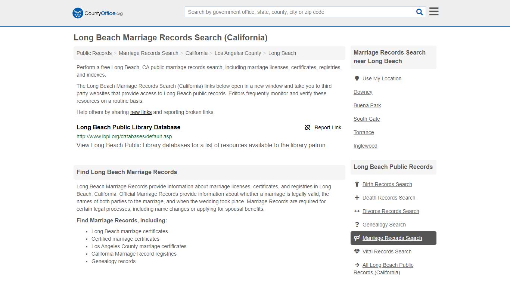Open South Gate marriage records

[x=367, y=119]
